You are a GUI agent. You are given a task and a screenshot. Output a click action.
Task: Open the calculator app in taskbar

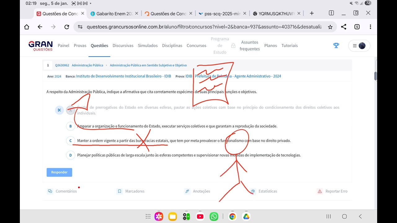[x=186, y=216]
